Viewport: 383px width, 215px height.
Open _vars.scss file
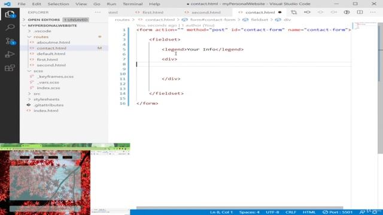click(48, 82)
